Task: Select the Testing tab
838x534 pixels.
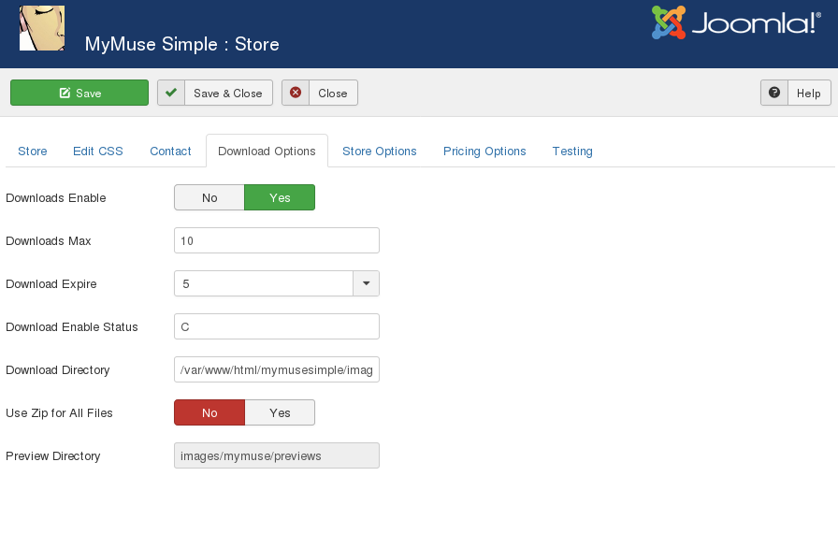Action: pos(572,151)
